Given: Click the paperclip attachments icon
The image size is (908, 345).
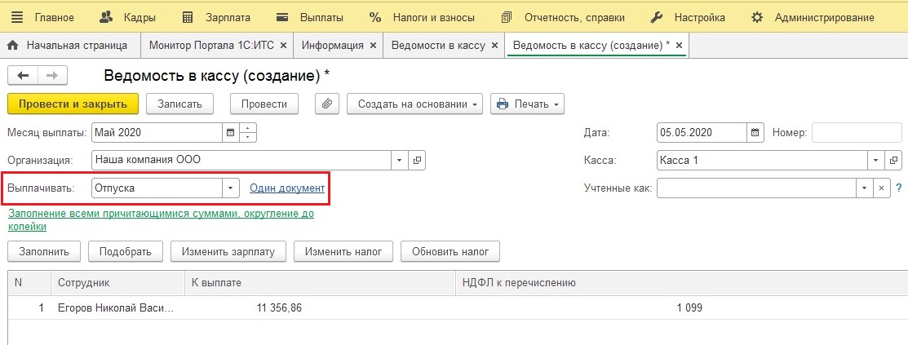Looking at the screenshot, I should (x=327, y=104).
